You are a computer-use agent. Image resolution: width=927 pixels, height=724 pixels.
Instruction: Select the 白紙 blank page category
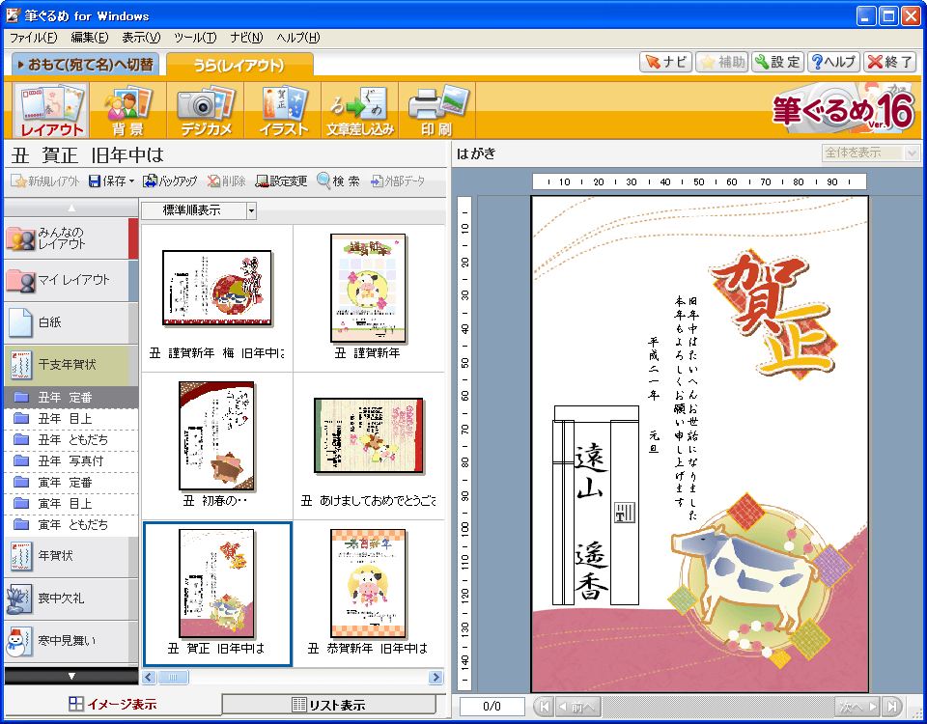(x=70, y=322)
